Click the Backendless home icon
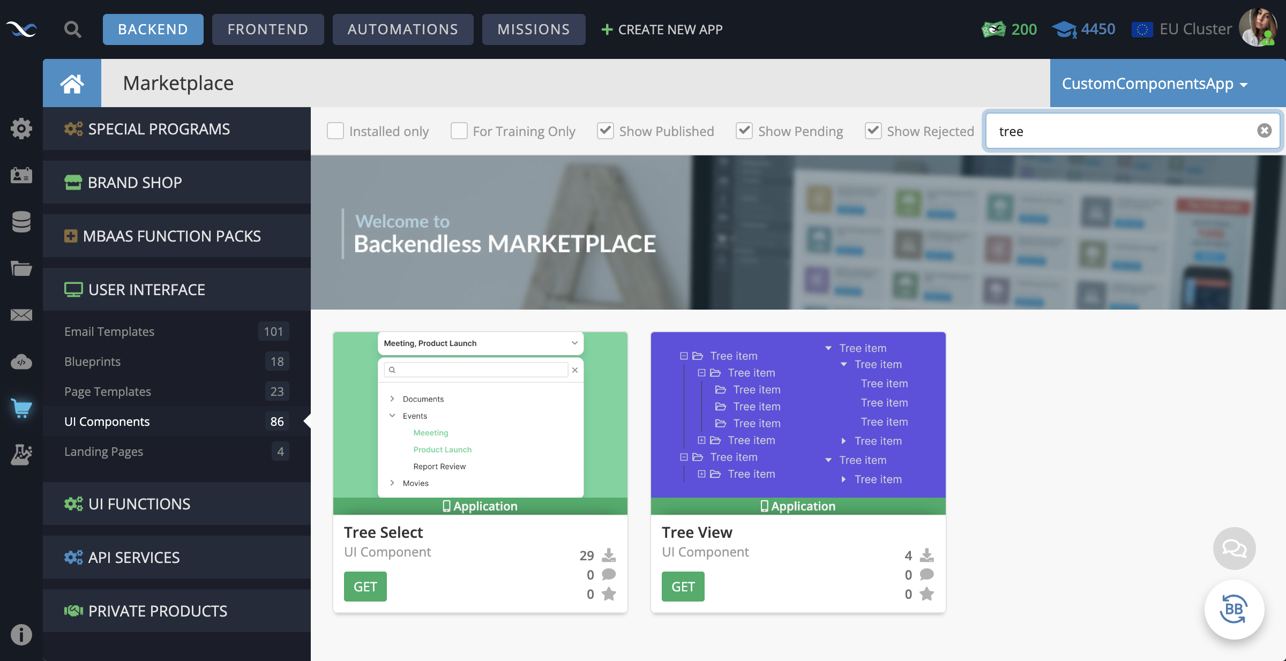This screenshot has width=1286, height=661. [72, 82]
